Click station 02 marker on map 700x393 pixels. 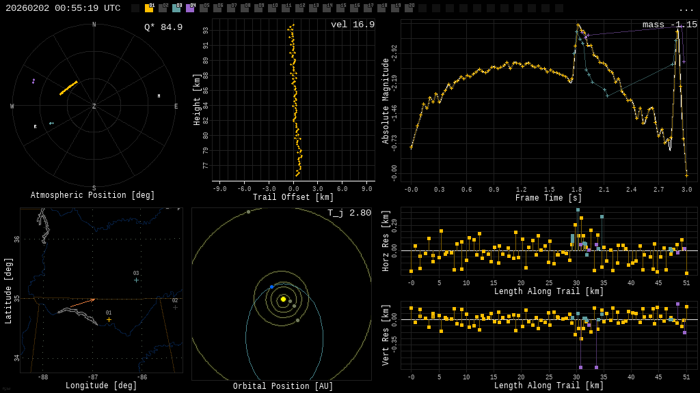coord(175,307)
